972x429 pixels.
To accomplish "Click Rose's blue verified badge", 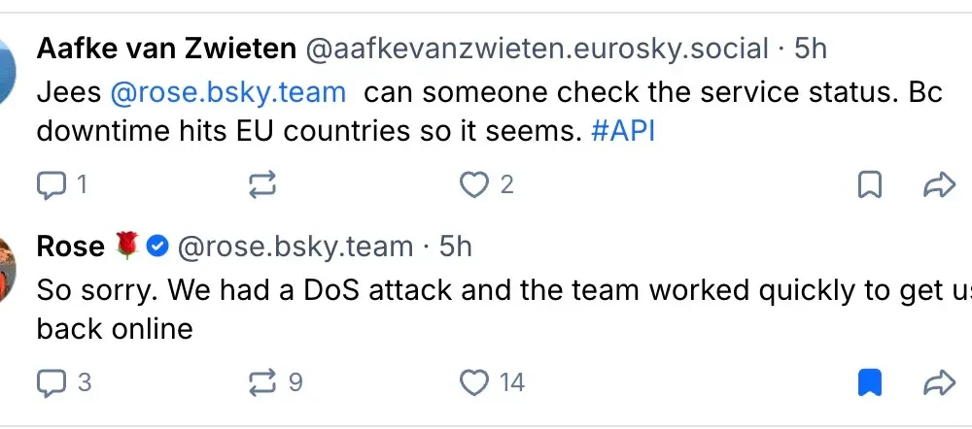I will click(x=157, y=247).
